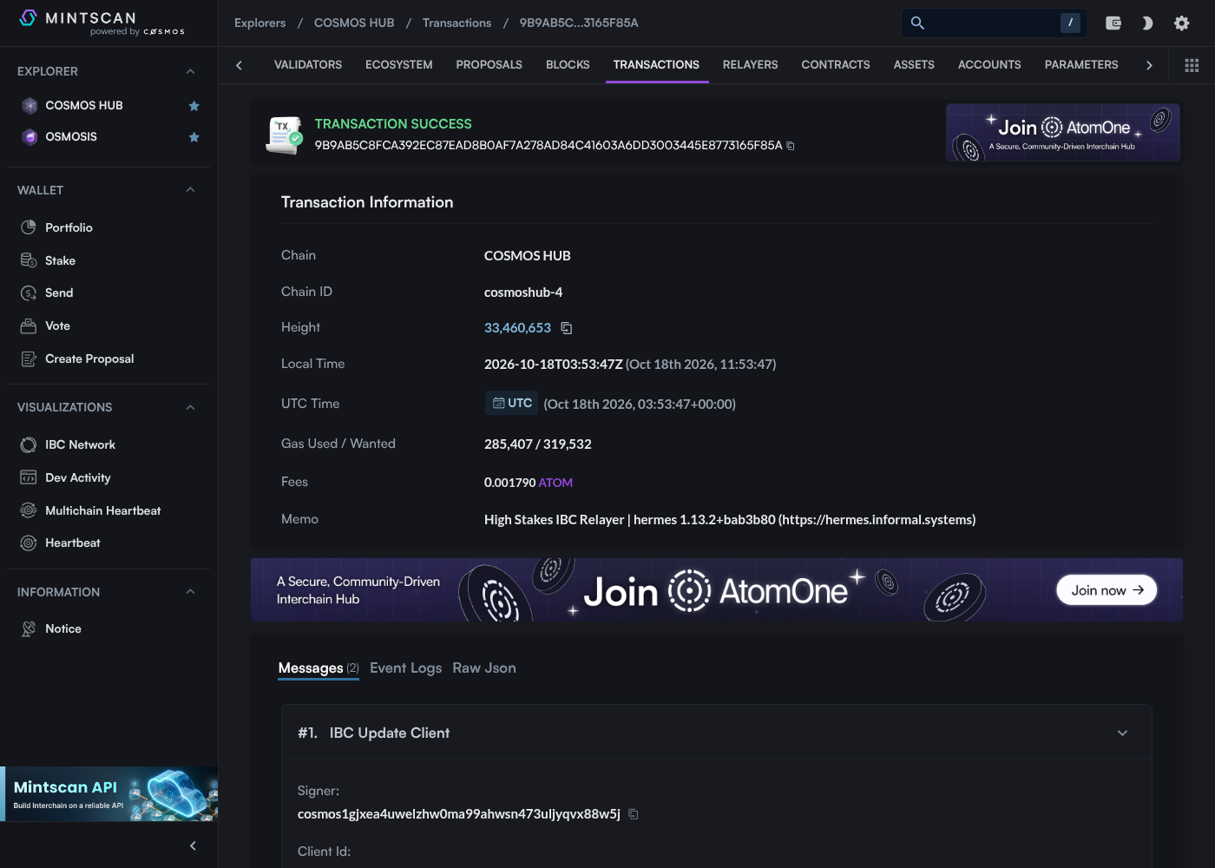Open Portfolio in wallet section
Image resolution: width=1215 pixels, height=868 pixels.
coord(69,227)
